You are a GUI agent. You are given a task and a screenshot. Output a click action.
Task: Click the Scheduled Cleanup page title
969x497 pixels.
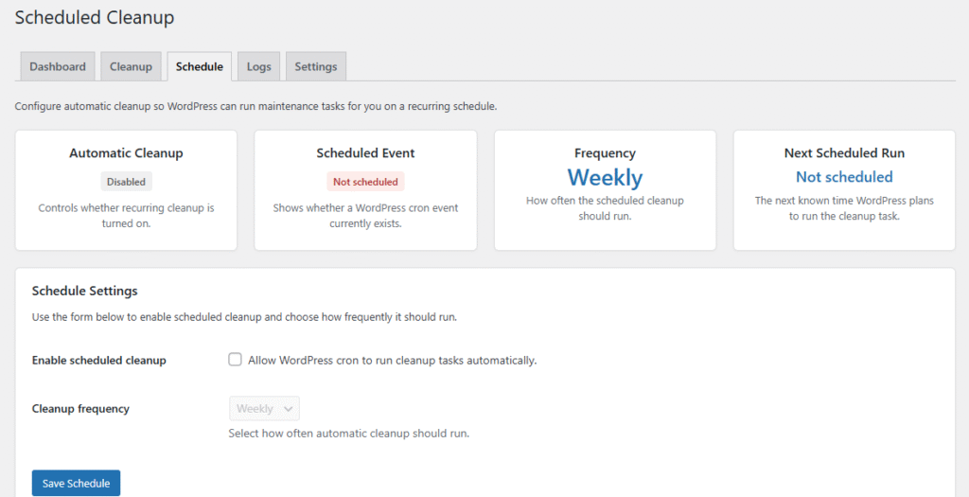pyautogui.click(x=95, y=17)
